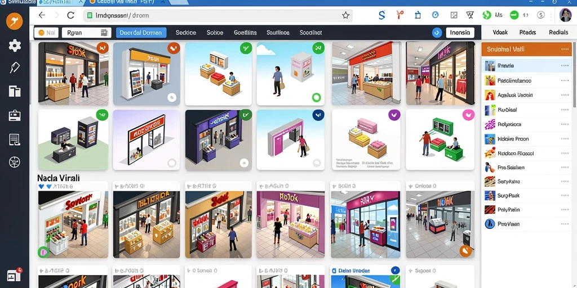This screenshot has width=577, height=288.
Task: Select white radio circle on red-framed storefront card
Action: pos(172,163)
